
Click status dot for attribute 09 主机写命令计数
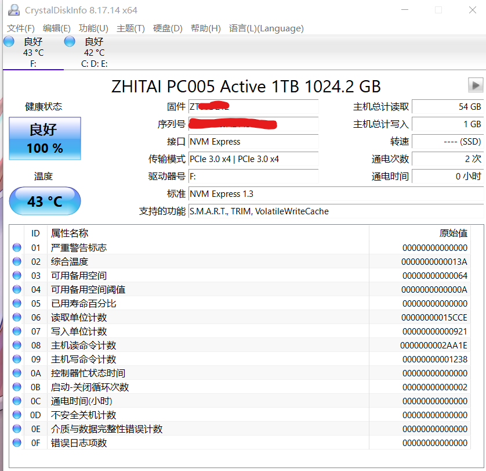(x=17, y=359)
